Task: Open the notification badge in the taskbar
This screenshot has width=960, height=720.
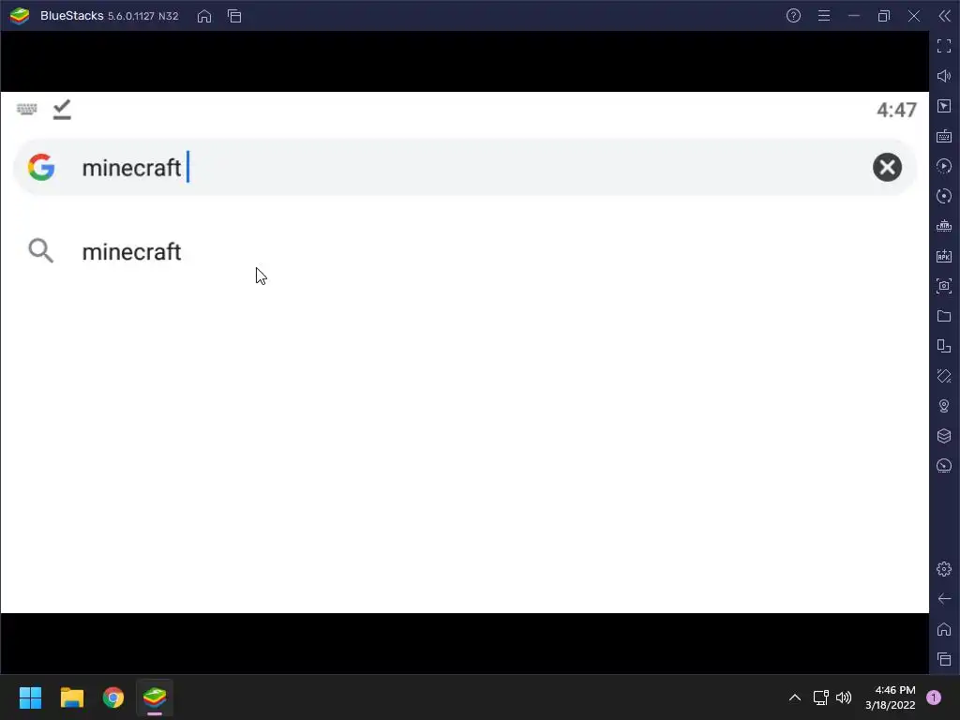Action: click(x=934, y=697)
